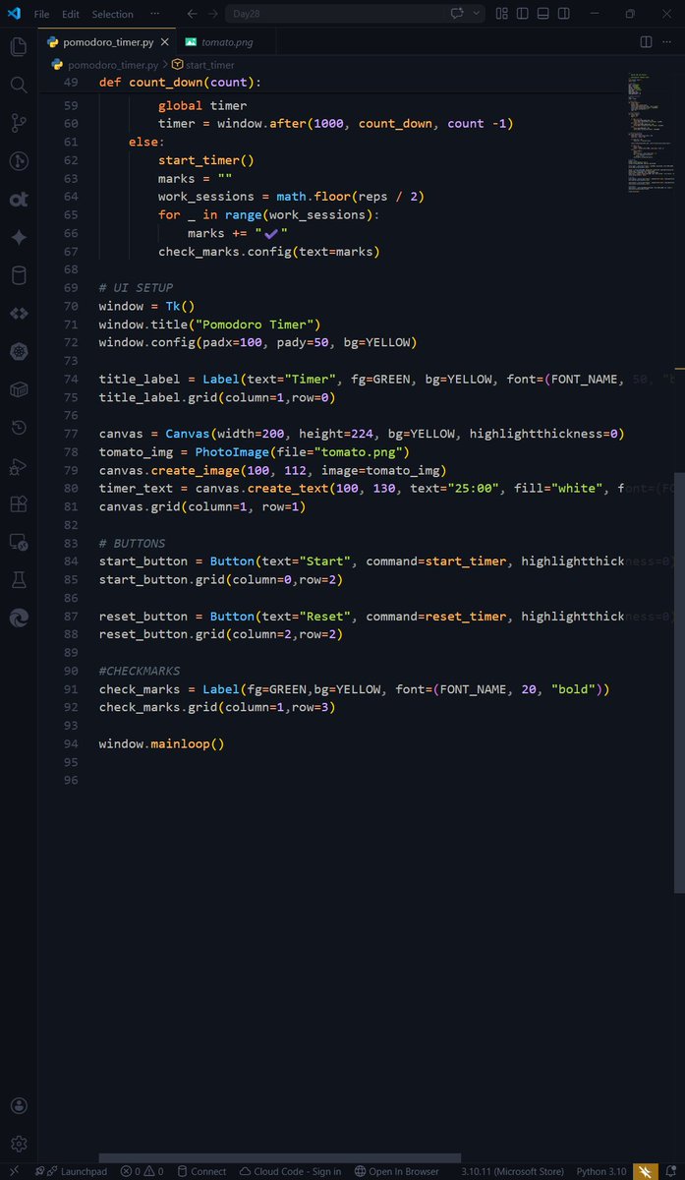The width and height of the screenshot is (685, 1180).
Task: Click Open In Browser in status bar
Action: 397,1171
